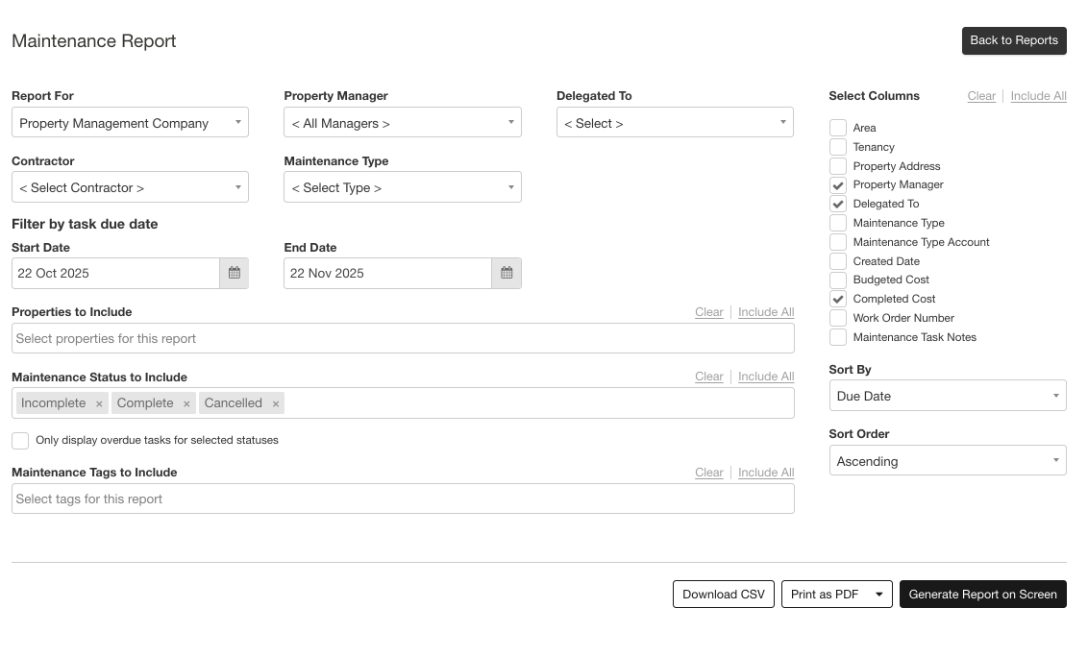Click Include All link for Select Columns
The image size is (1088, 657).
[1038, 96]
